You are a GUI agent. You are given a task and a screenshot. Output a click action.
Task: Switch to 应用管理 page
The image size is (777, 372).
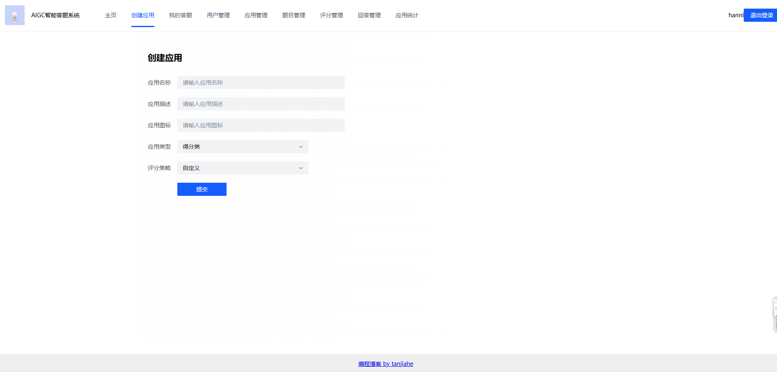[x=256, y=15]
